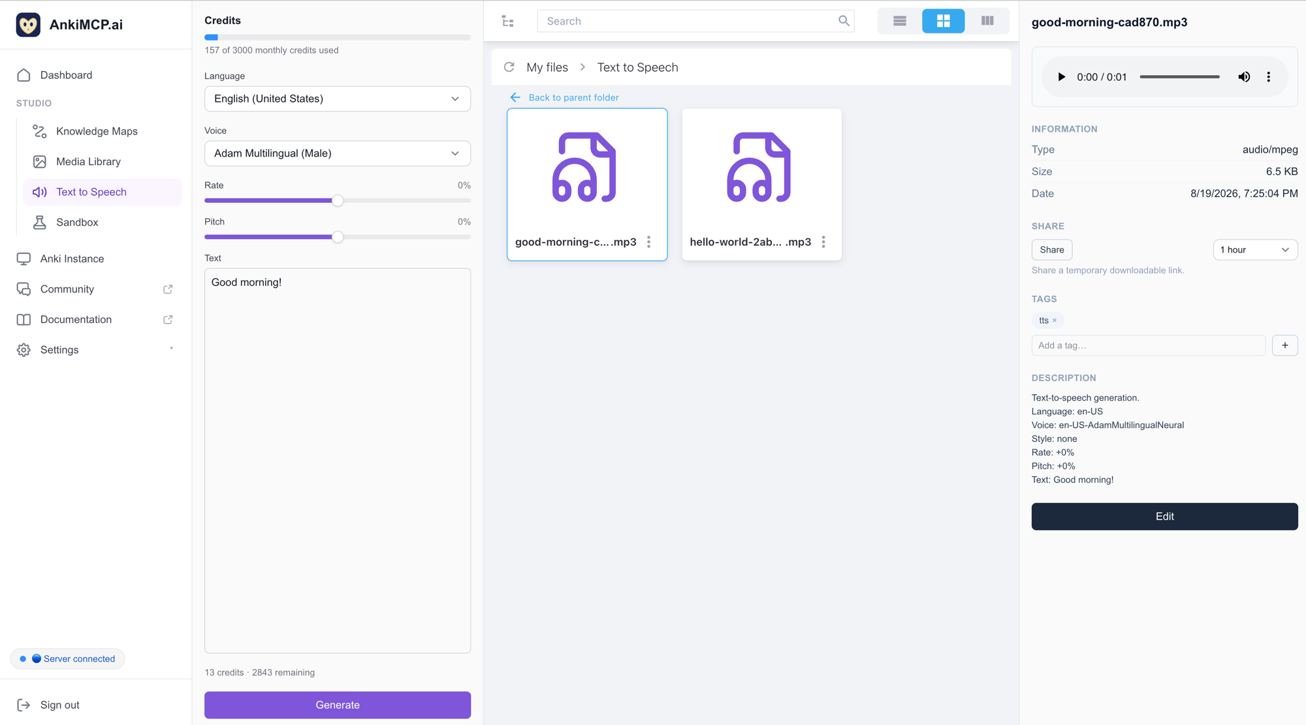Adjust the Pitch slider handle

[338, 238]
